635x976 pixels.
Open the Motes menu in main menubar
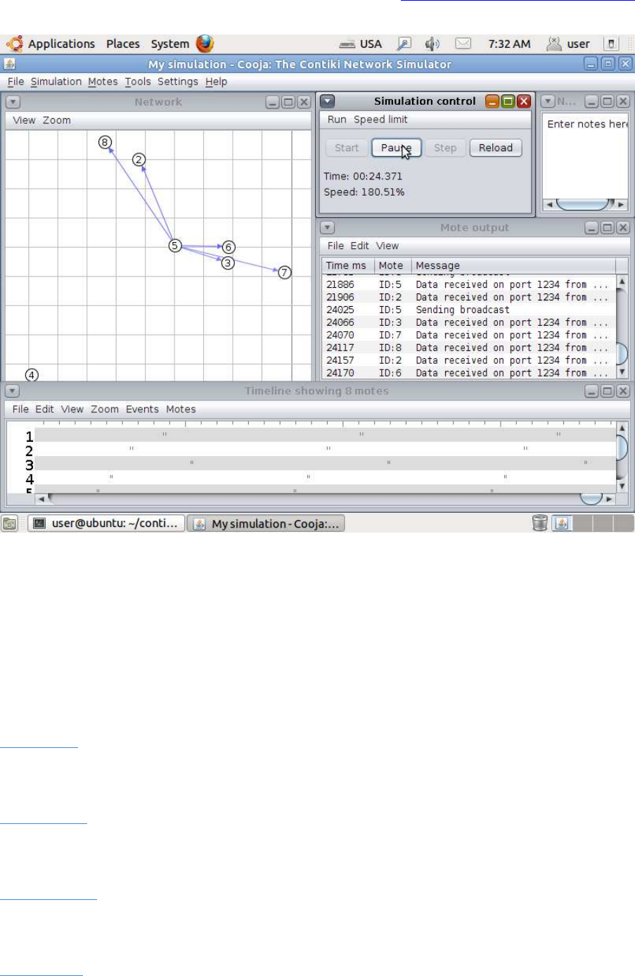click(103, 82)
